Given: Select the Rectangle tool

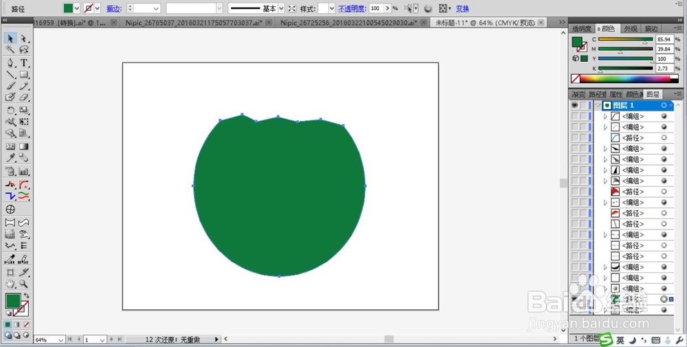Looking at the screenshot, I should 23,74.
